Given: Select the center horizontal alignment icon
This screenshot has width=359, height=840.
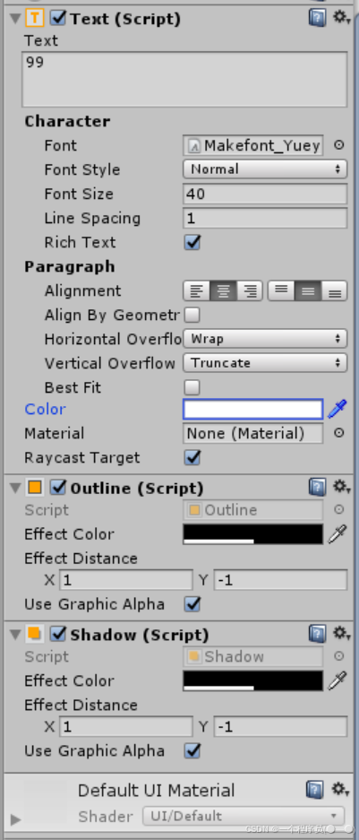Looking at the screenshot, I should (224, 290).
